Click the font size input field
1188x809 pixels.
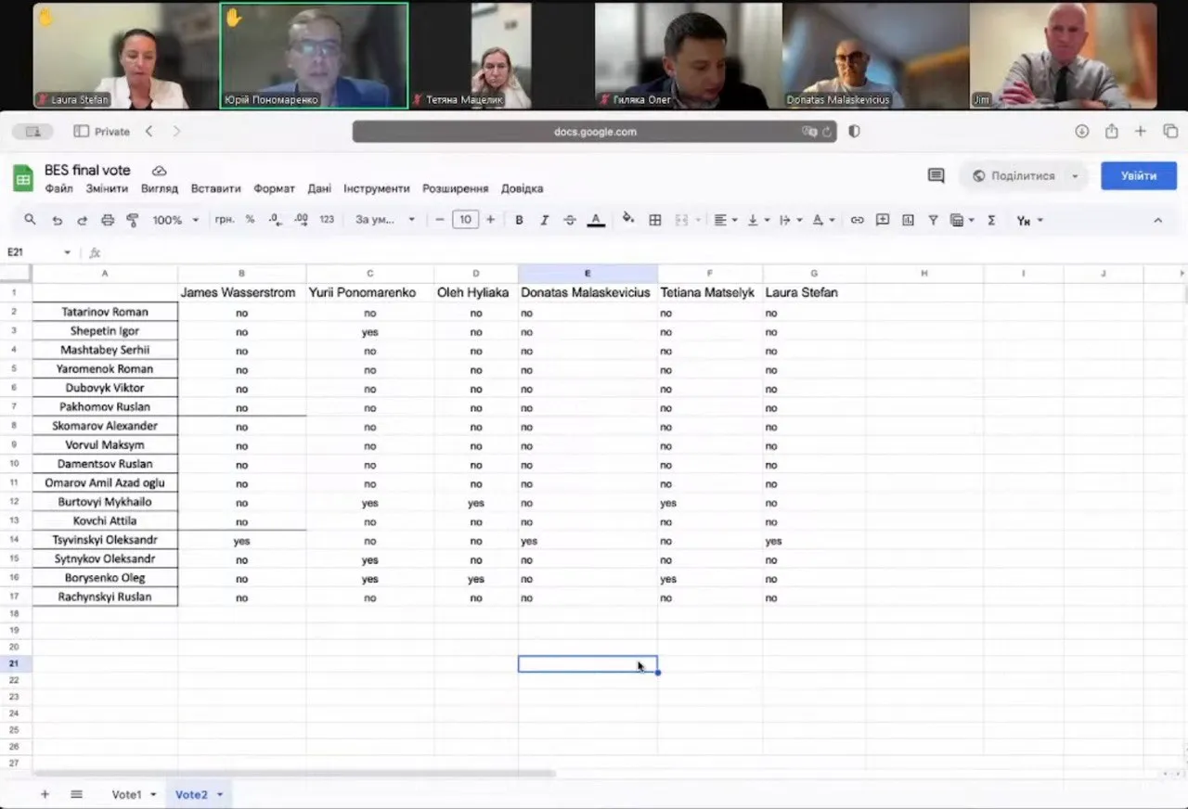pyautogui.click(x=465, y=220)
